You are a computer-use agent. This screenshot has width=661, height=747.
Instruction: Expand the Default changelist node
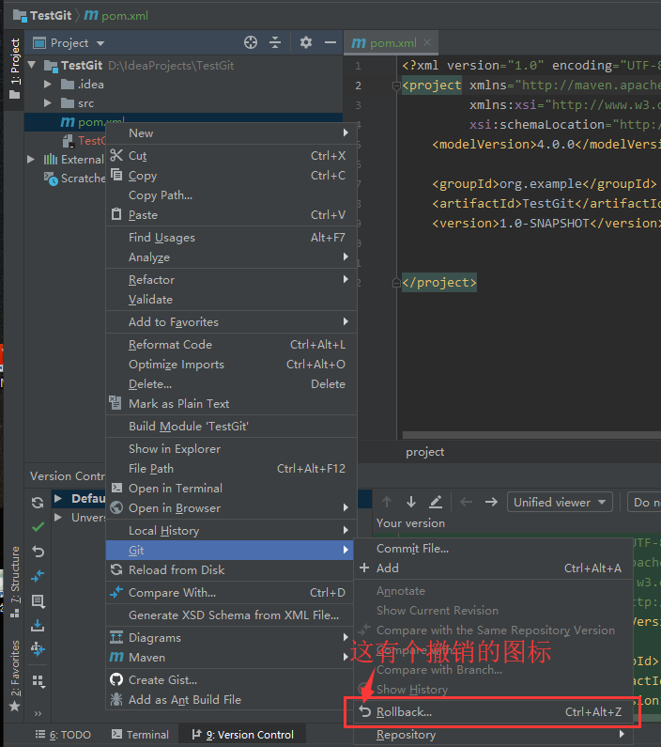click(58, 498)
